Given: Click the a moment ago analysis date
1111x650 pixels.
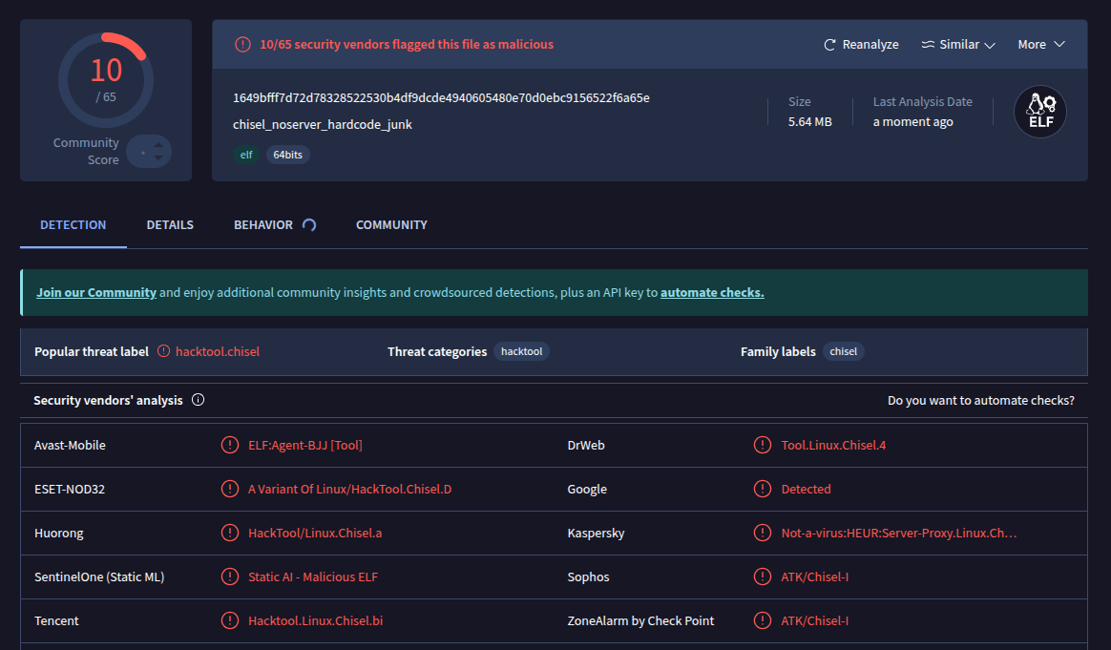Looking at the screenshot, I should point(912,122).
